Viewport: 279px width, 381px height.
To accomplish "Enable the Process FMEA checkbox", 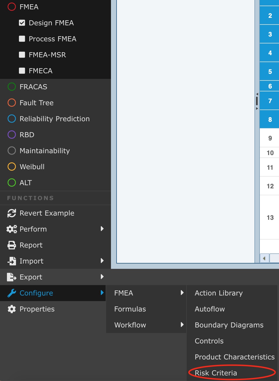I will (x=22, y=39).
